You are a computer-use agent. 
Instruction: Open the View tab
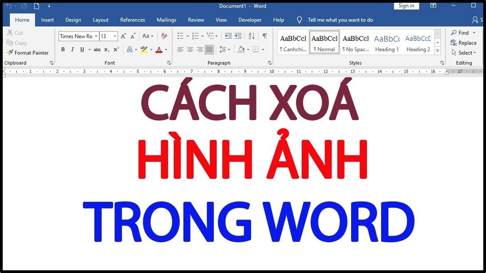point(221,20)
